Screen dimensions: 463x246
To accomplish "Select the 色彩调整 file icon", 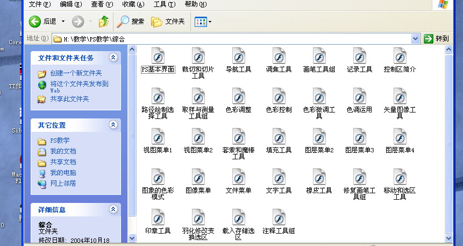I will [x=239, y=96].
